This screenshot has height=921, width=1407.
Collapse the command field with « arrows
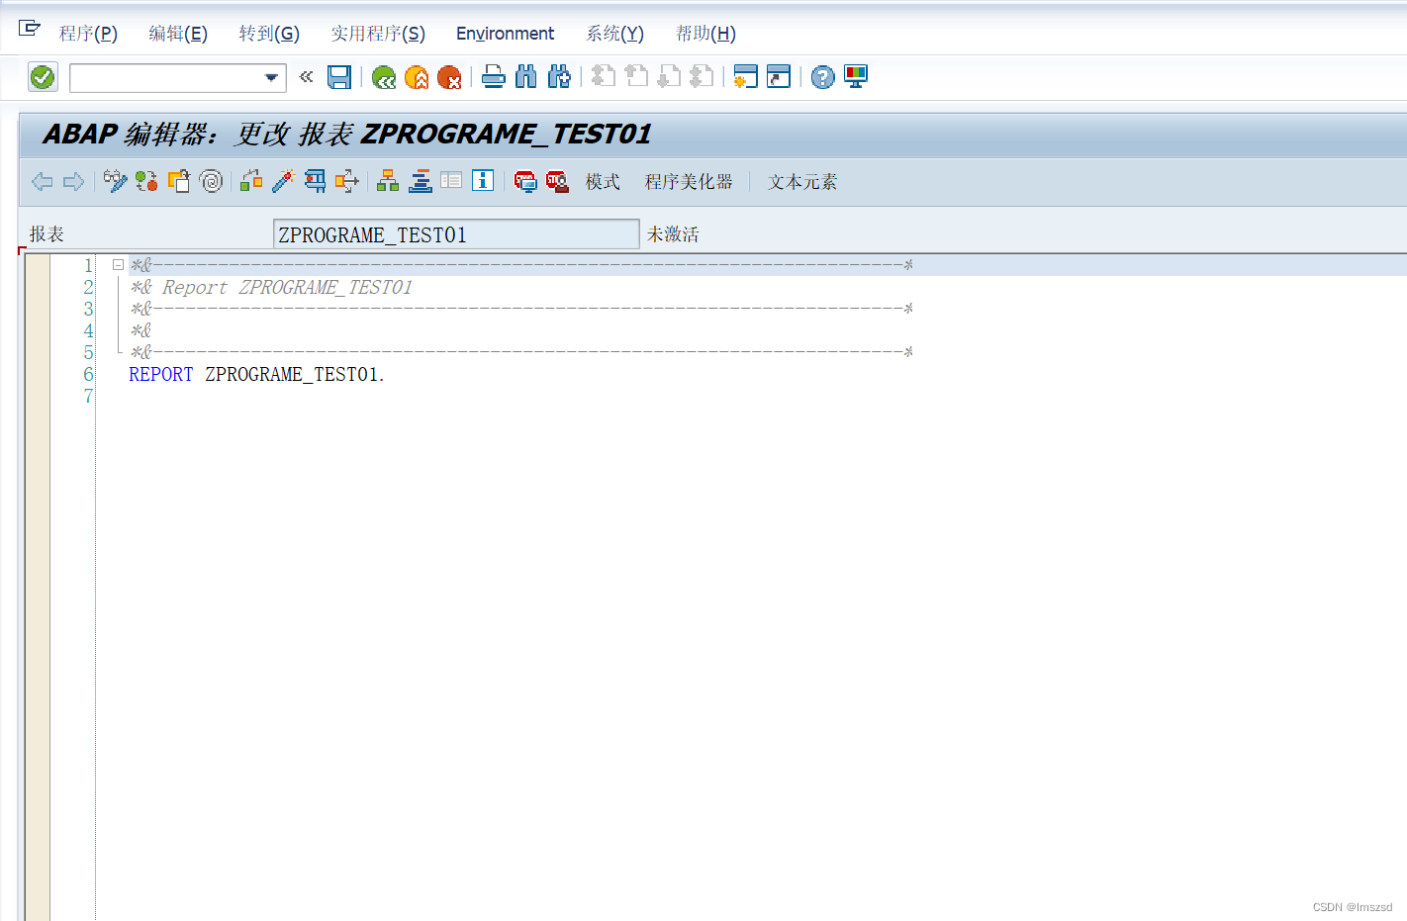306,76
